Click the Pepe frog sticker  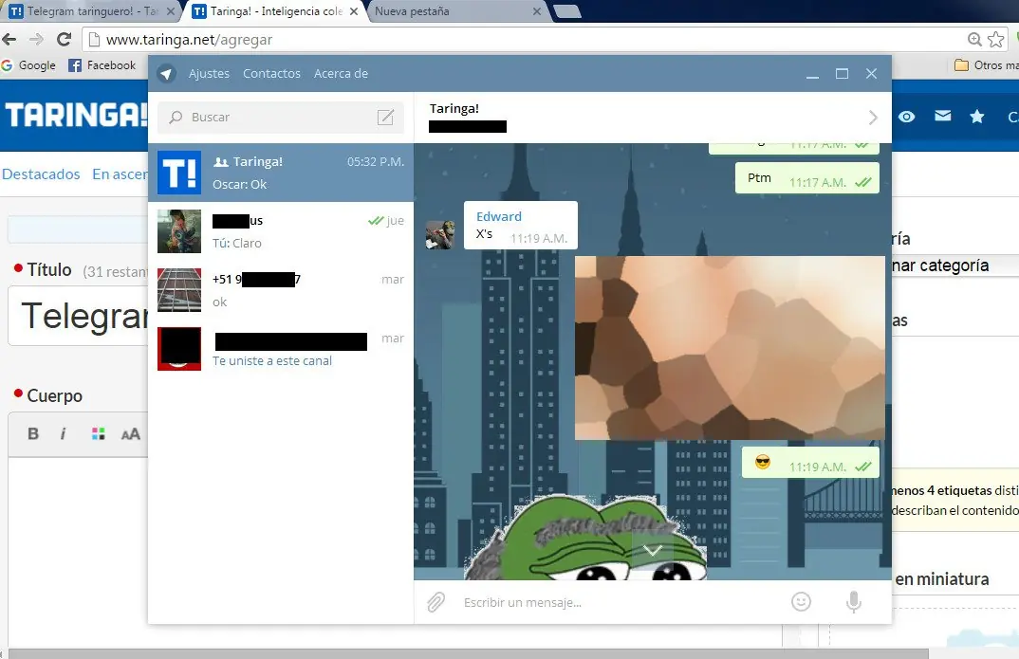pyautogui.click(x=584, y=537)
